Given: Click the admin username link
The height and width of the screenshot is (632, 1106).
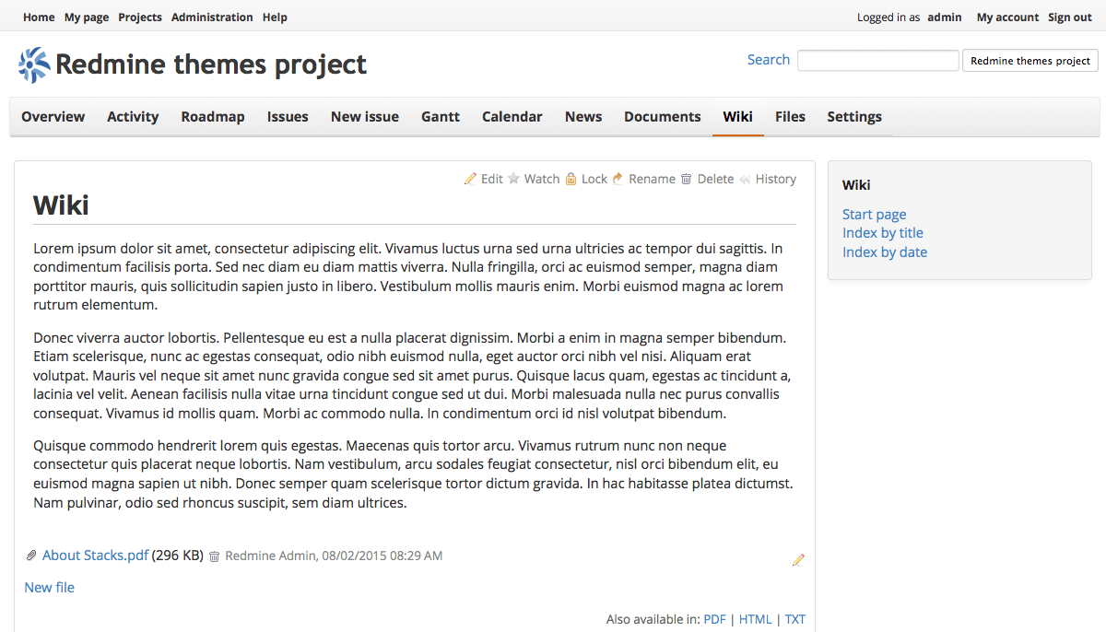Looking at the screenshot, I should click(x=945, y=18).
